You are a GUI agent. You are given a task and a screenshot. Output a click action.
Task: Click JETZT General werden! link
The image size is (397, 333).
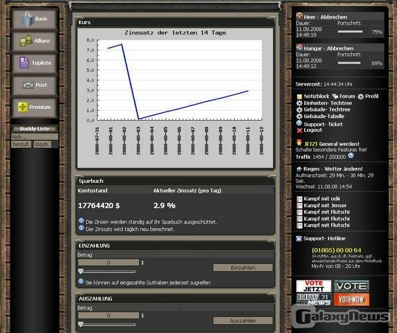[331, 144]
